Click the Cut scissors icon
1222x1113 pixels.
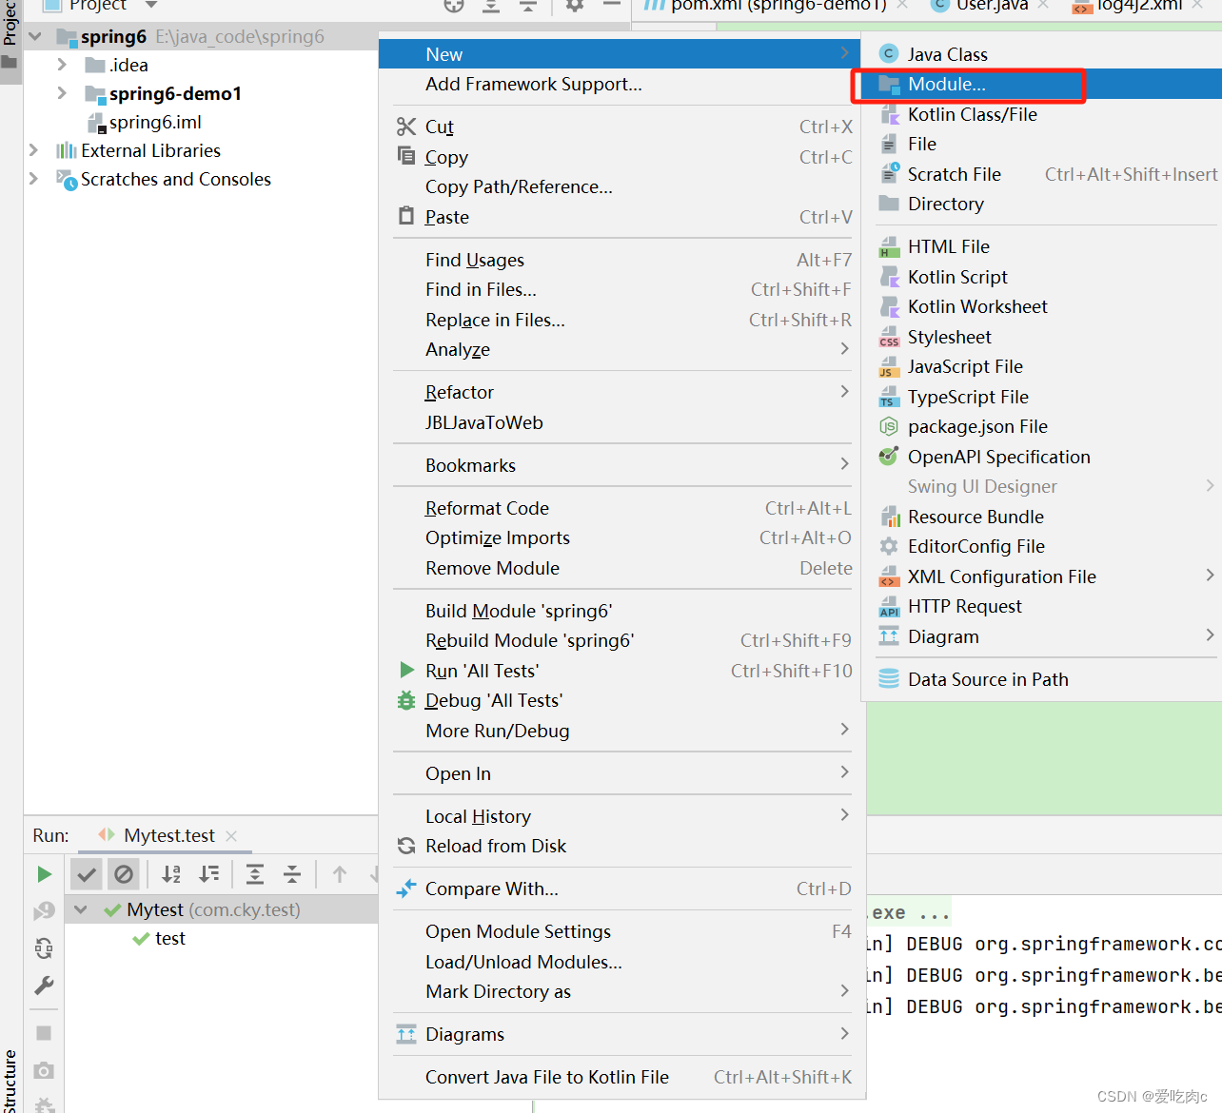(x=406, y=127)
